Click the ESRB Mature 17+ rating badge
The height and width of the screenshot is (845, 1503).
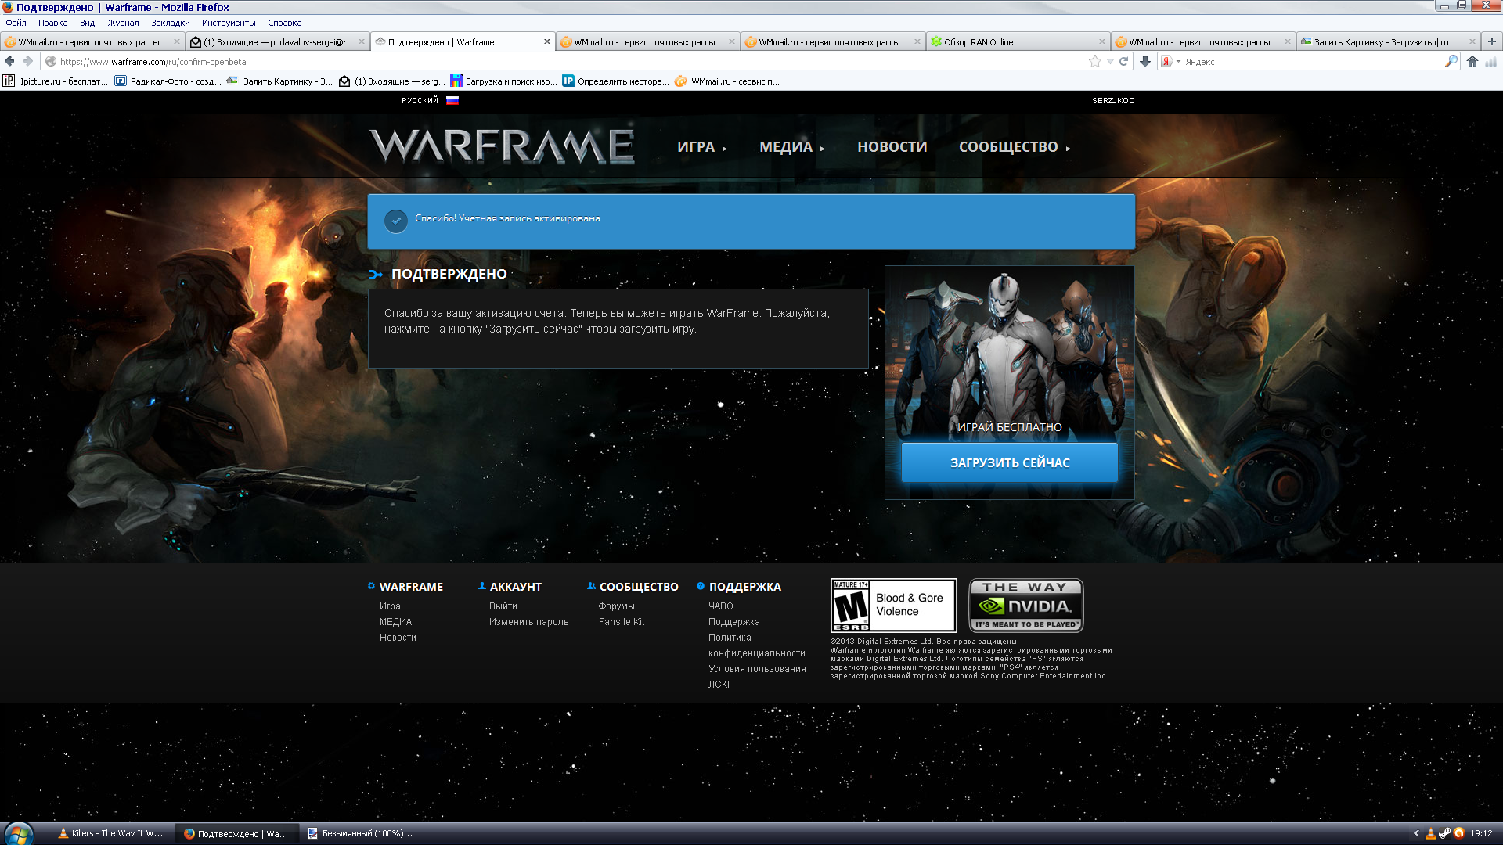coord(893,605)
